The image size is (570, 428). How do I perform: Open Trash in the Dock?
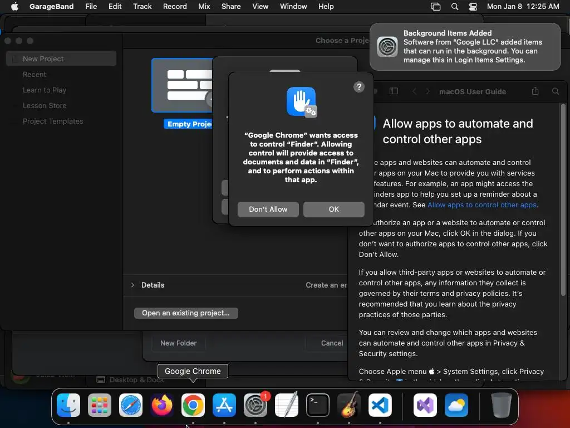coord(502,405)
